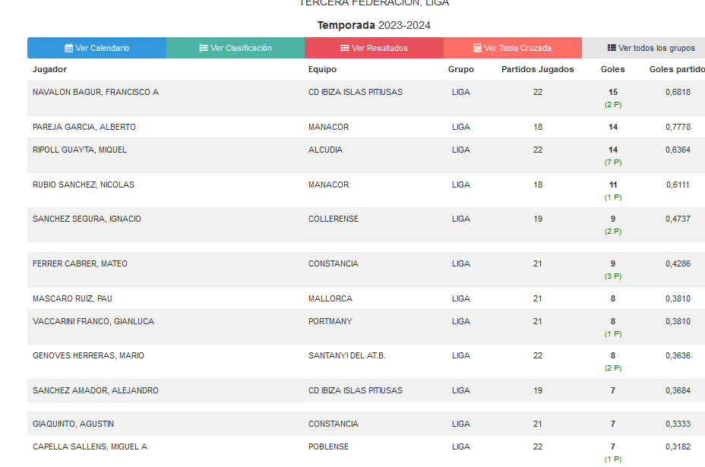Click the bars icon beside Ver Resultados
The width and height of the screenshot is (705, 467).
[x=345, y=48]
